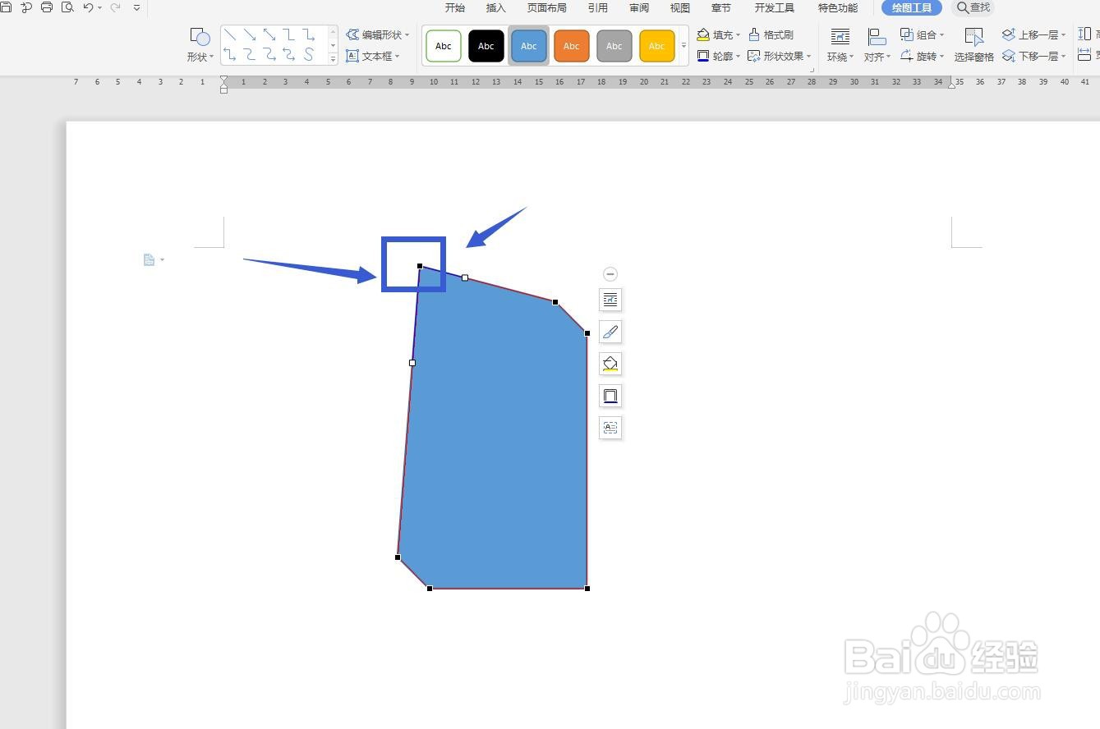Click floating text box icon beside shape
The height and width of the screenshot is (729, 1100).
[x=610, y=428]
